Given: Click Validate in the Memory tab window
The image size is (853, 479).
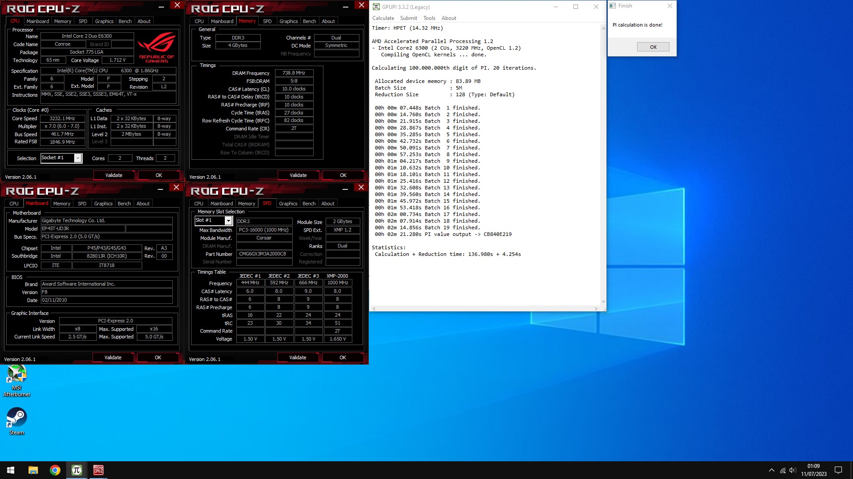Looking at the screenshot, I should click(x=298, y=175).
